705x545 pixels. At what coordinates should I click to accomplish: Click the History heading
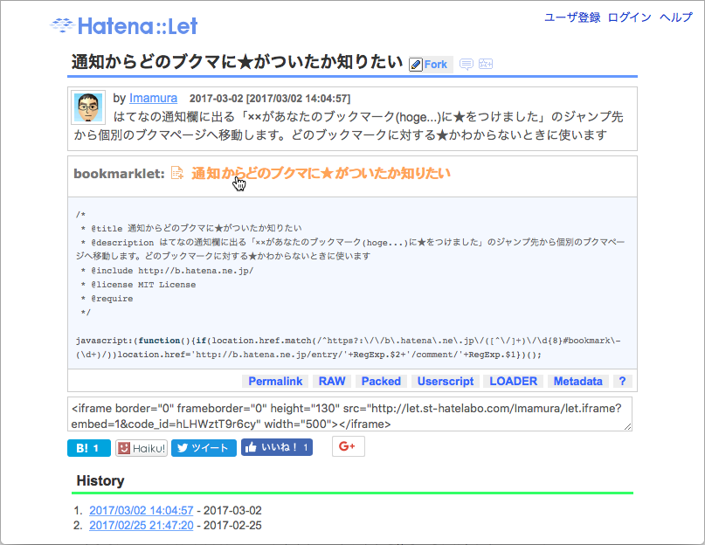pos(100,480)
